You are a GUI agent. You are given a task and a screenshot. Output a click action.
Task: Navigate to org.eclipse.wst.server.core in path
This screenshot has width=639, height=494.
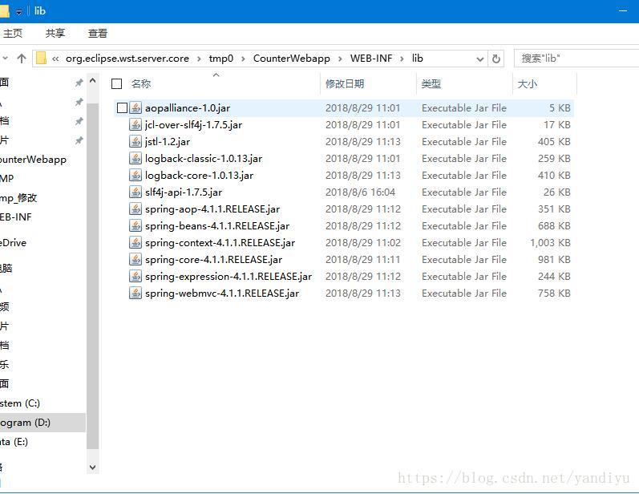tap(127, 59)
